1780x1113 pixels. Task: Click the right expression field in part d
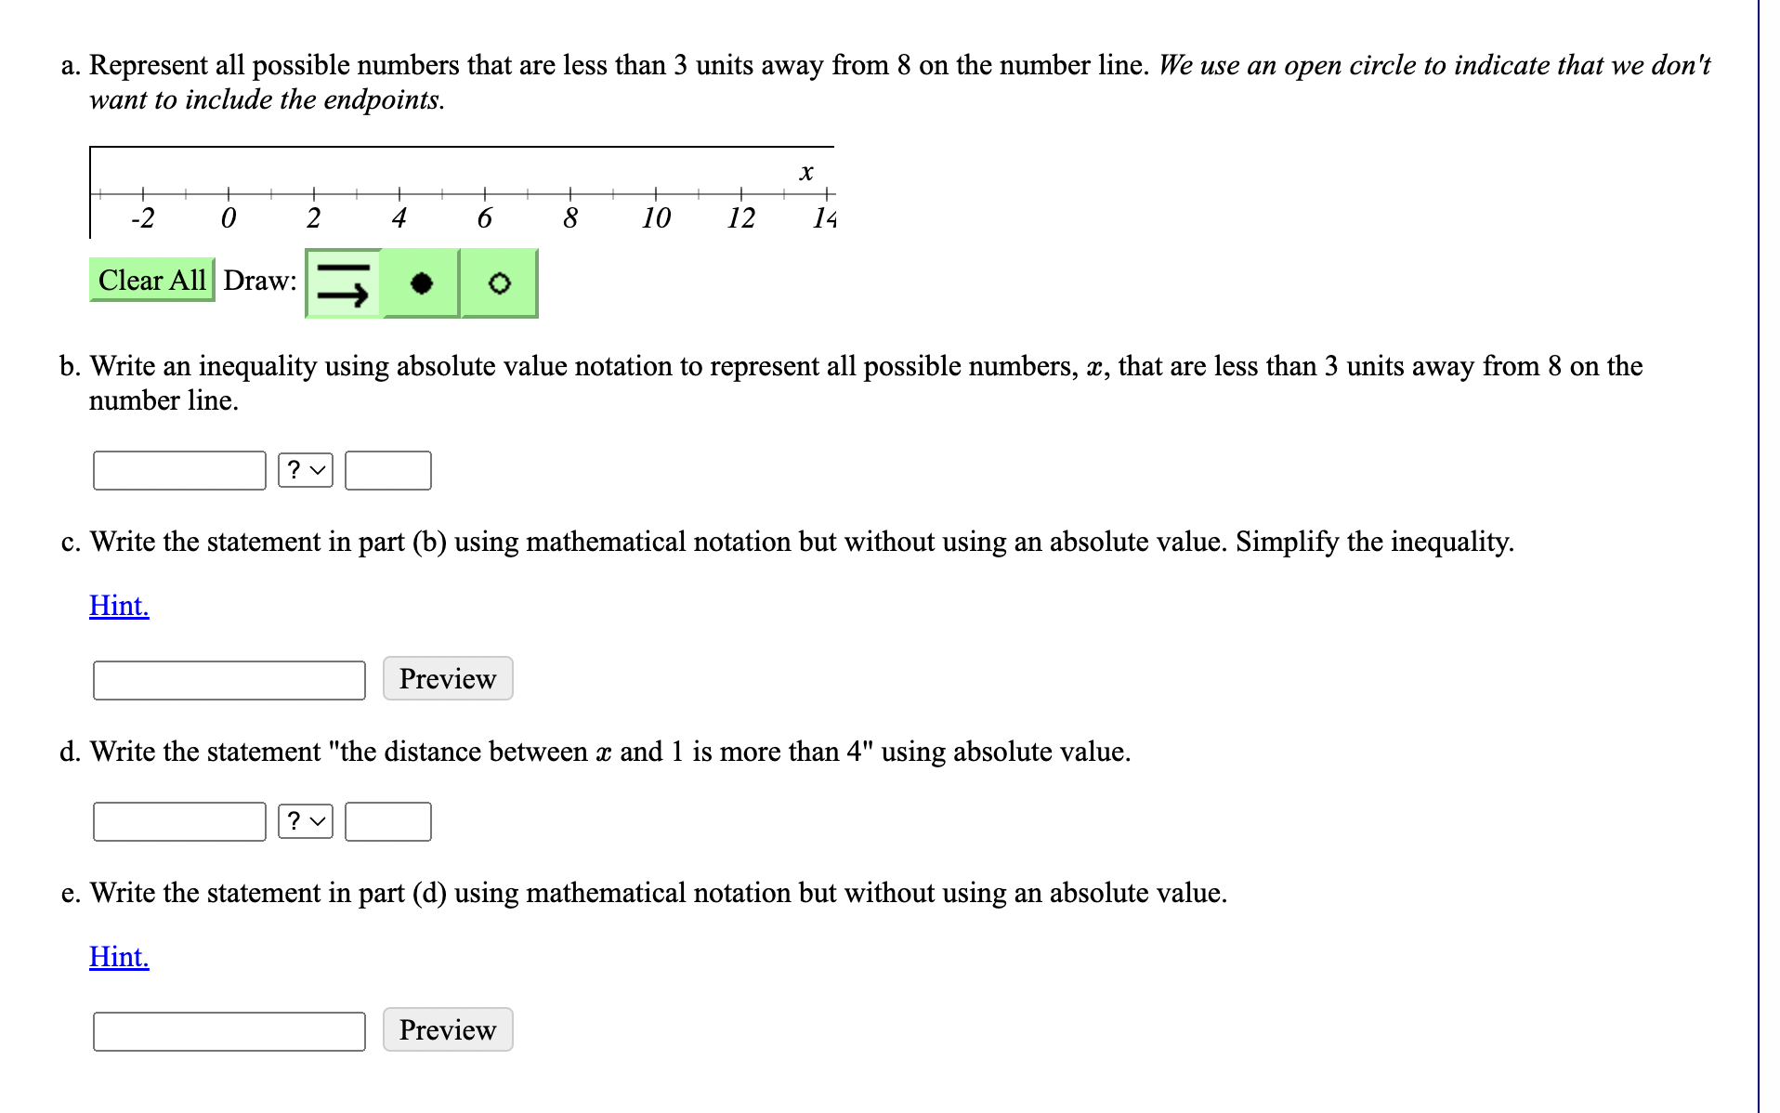pyautogui.click(x=387, y=821)
